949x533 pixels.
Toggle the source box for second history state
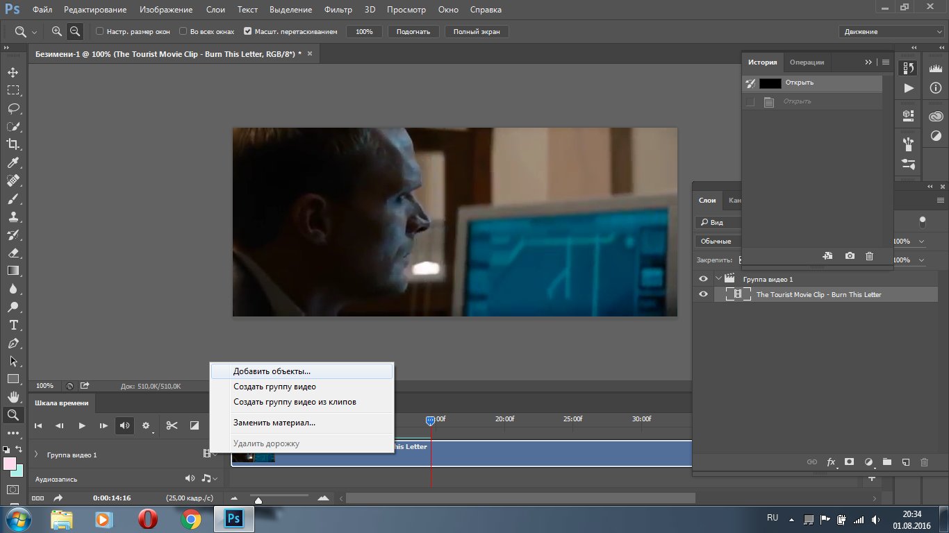[750, 101]
